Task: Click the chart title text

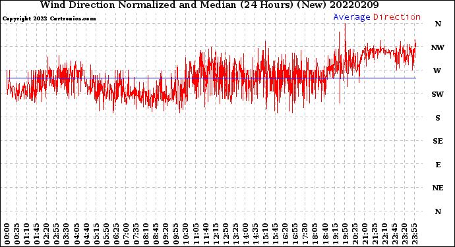Action: click(209, 5)
